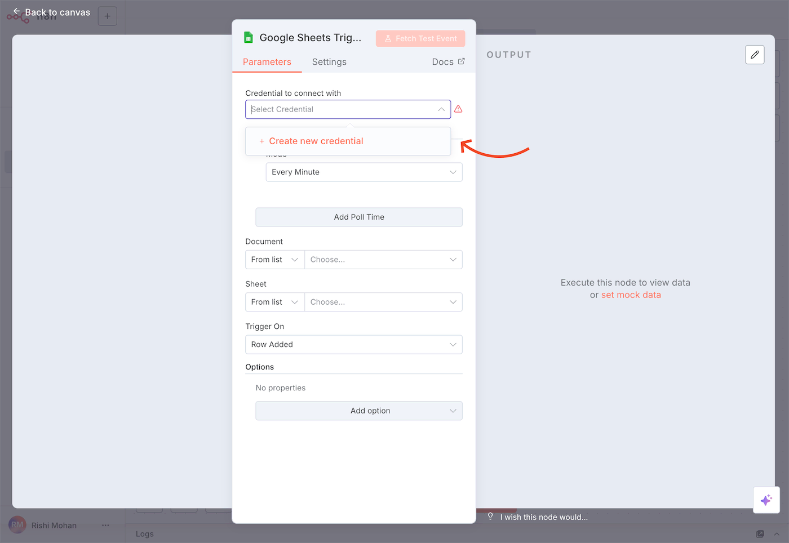Viewport: 789px width, 543px height.
Task: Switch to the Settings tab
Action: (x=329, y=62)
